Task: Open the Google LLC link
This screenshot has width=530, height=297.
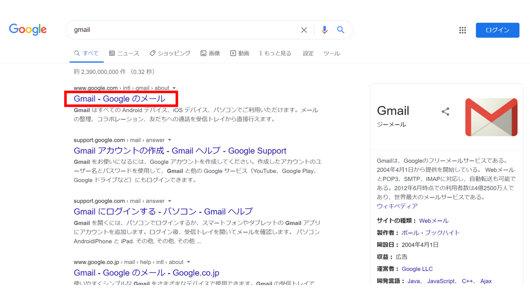Action: tap(417, 269)
